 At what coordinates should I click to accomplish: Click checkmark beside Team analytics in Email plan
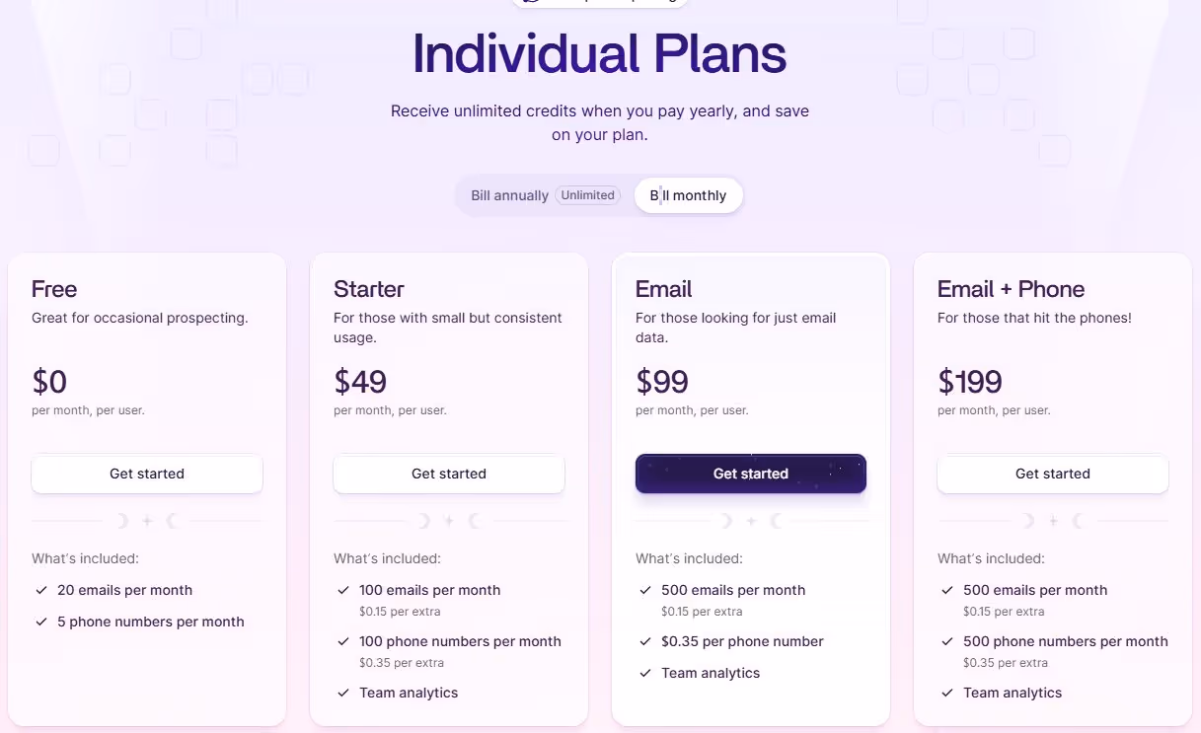coord(645,673)
